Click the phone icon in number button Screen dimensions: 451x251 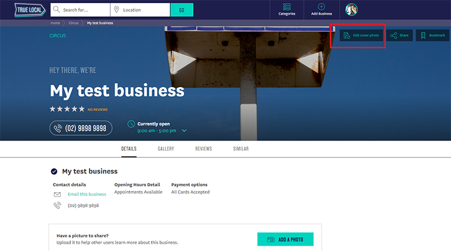58,128
